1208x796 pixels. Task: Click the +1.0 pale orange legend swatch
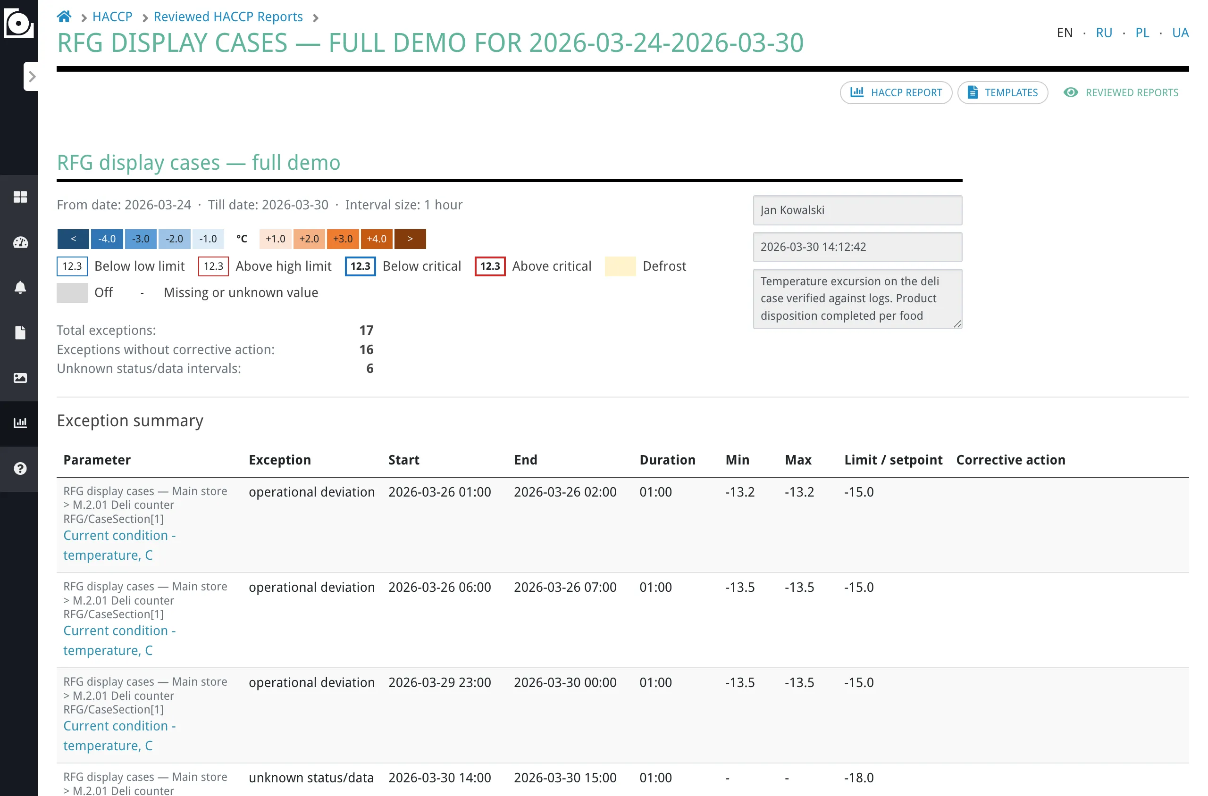pos(275,239)
